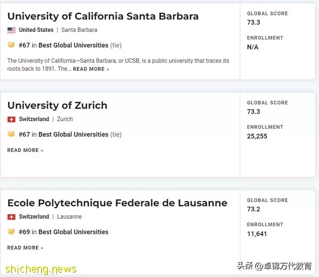Click READ MORE under University of Zurich
319x277 pixels.
pos(25,150)
